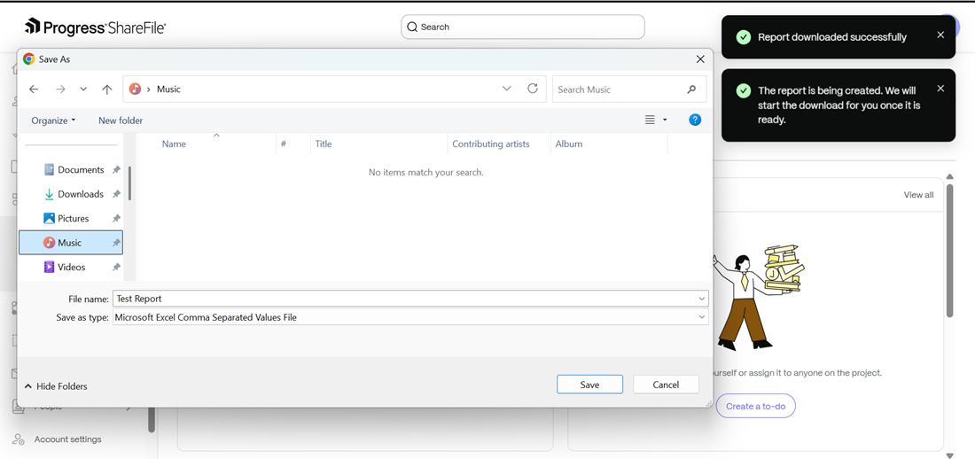The height and width of the screenshot is (459, 975).
Task: Click the pin icon next to Music
Action: (x=115, y=243)
